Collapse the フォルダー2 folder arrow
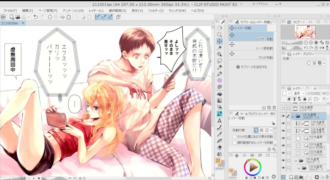This screenshot has height=180, width=330. [296, 161]
